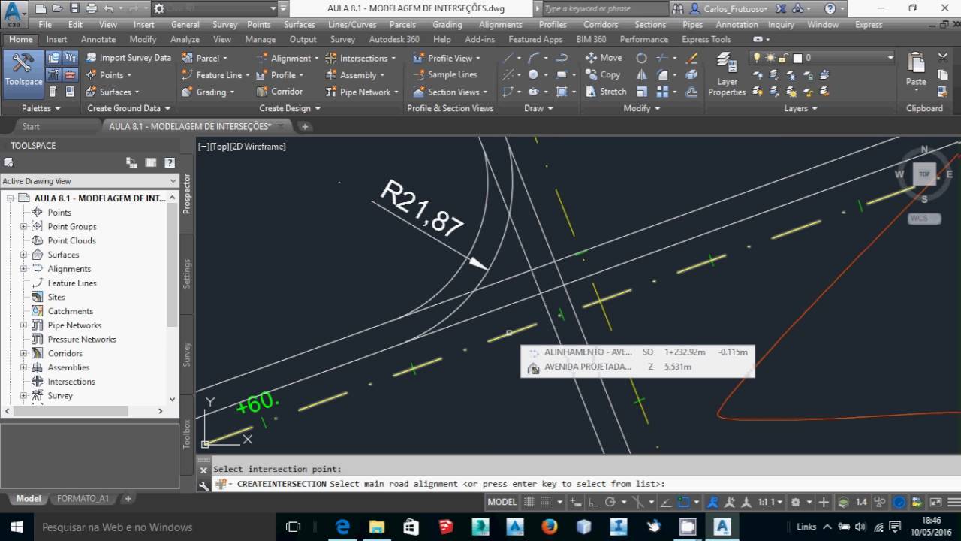Click the Erase tool in Modify
961x541 pixels.
click(691, 58)
